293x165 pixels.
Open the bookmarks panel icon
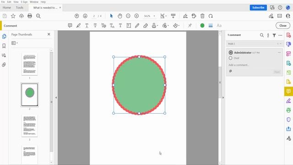4,46
